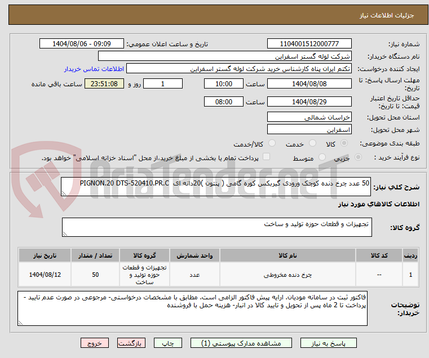Select the خدمت radio button
Image resolution: width=429 pixels, height=358 pixels.
(x=312, y=143)
